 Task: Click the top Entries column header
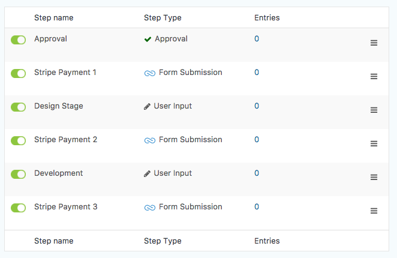(x=267, y=18)
